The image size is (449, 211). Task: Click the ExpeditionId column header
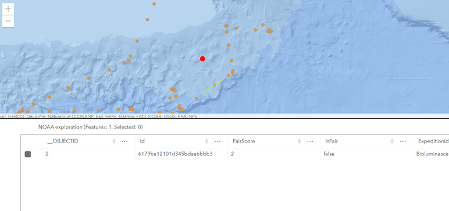click(433, 141)
